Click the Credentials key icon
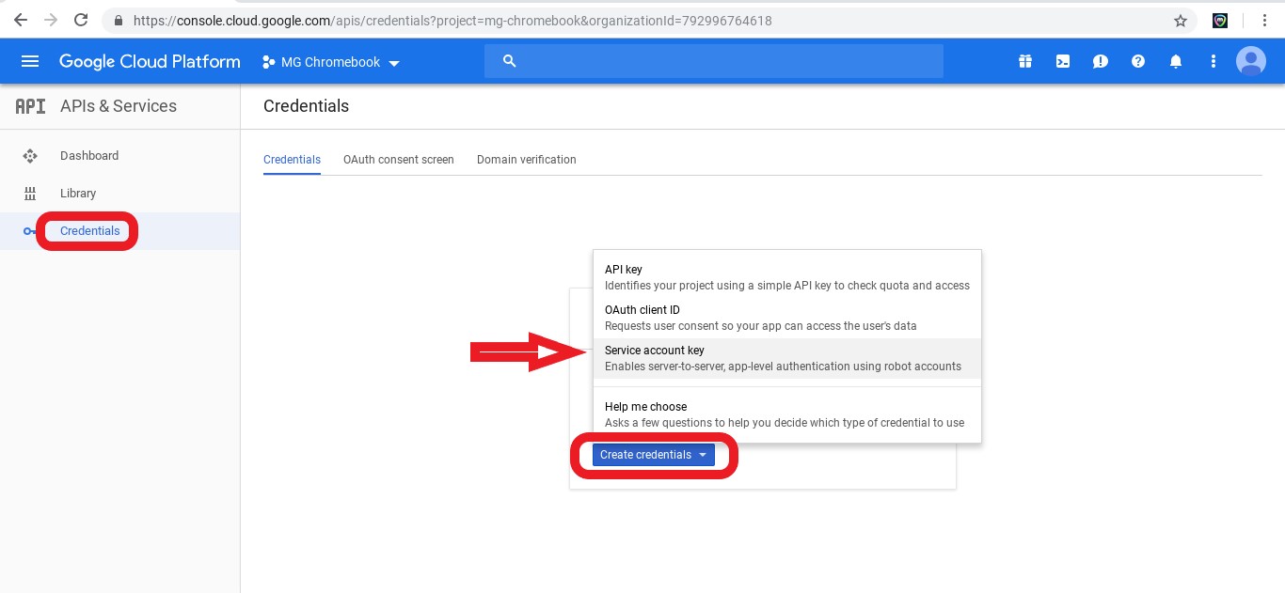Screen dimensions: 1285x593 (x=31, y=231)
